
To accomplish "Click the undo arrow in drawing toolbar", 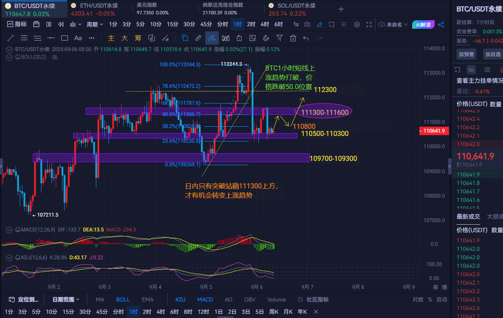I will click(306, 38).
